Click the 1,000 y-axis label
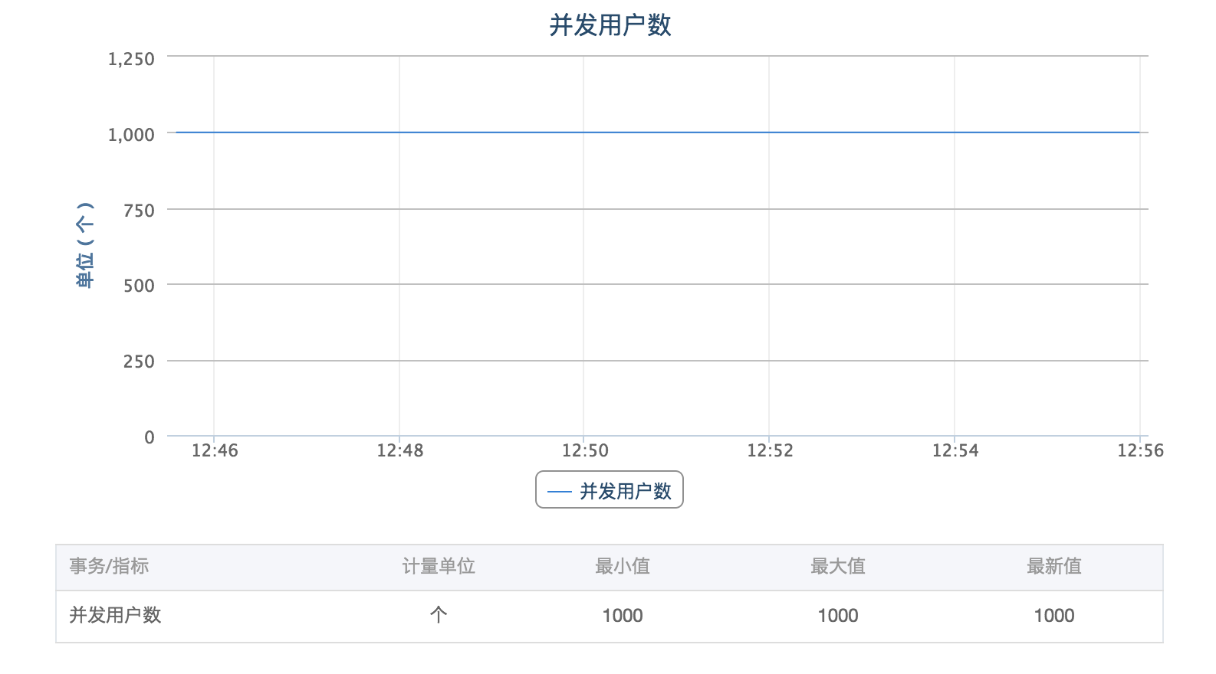Image resolution: width=1216 pixels, height=674 pixels. tap(131, 135)
